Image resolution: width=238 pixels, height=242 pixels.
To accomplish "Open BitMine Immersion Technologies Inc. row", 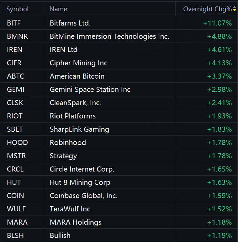I will click(109, 36).
